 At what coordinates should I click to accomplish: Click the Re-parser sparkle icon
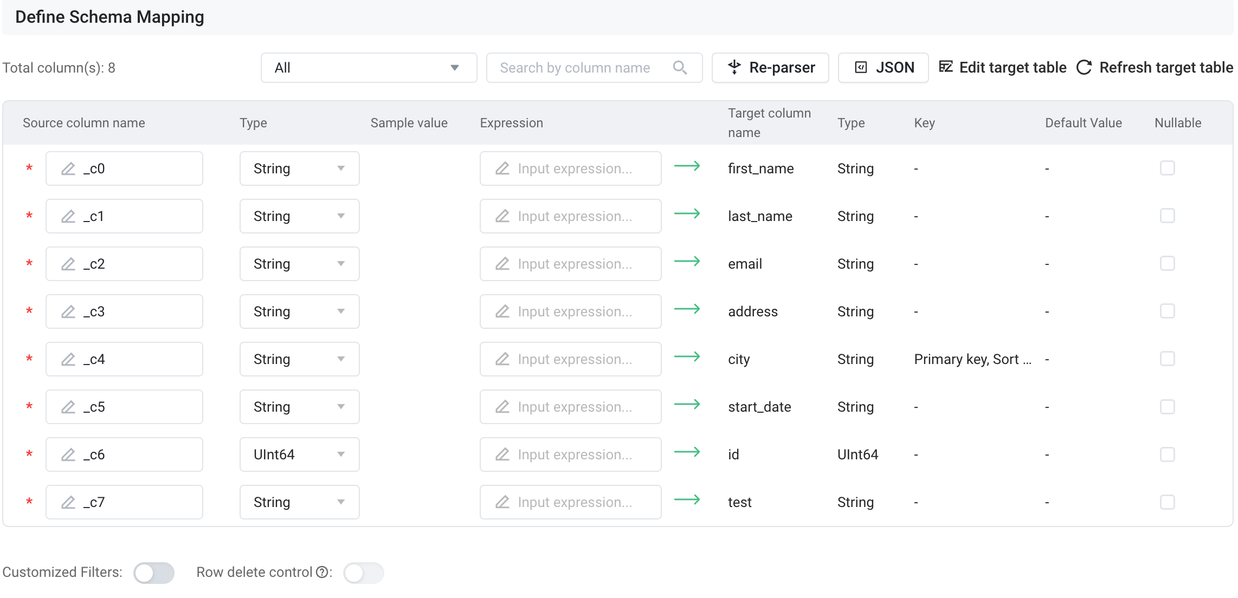(734, 67)
